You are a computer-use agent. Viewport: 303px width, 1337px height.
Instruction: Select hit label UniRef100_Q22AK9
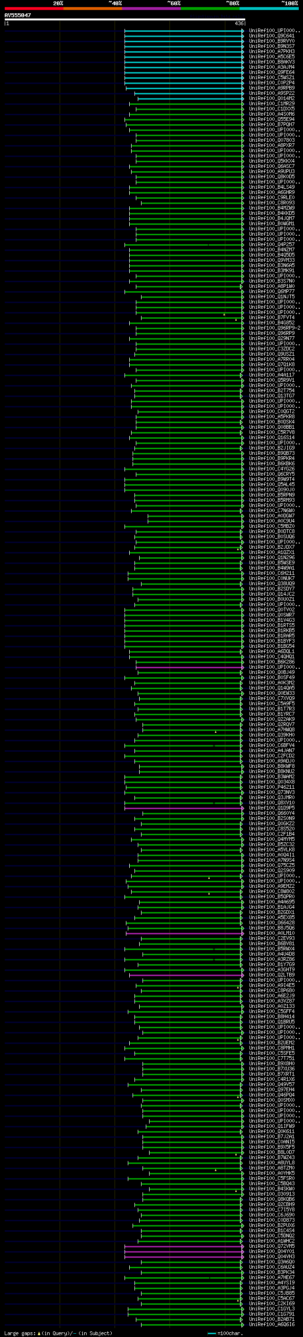pyautogui.click(x=271, y=719)
